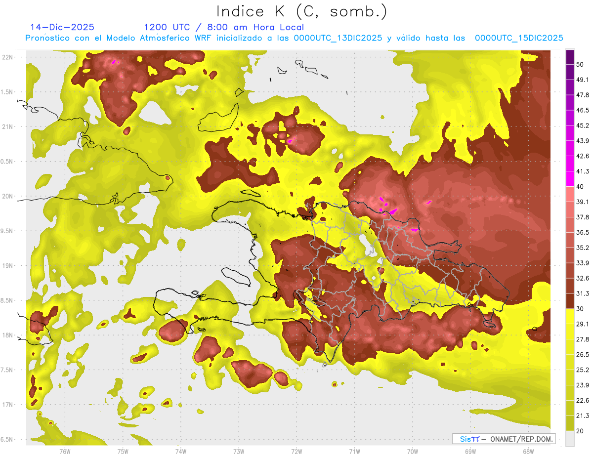Pick the salmon swatch between 39.1 and 40

(570, 194)
